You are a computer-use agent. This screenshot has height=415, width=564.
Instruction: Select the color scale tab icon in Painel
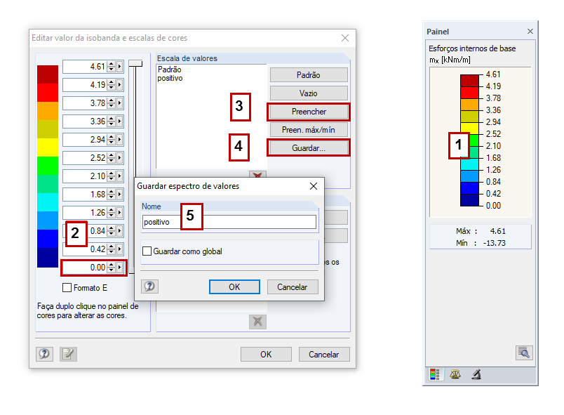tap(434, 375)
